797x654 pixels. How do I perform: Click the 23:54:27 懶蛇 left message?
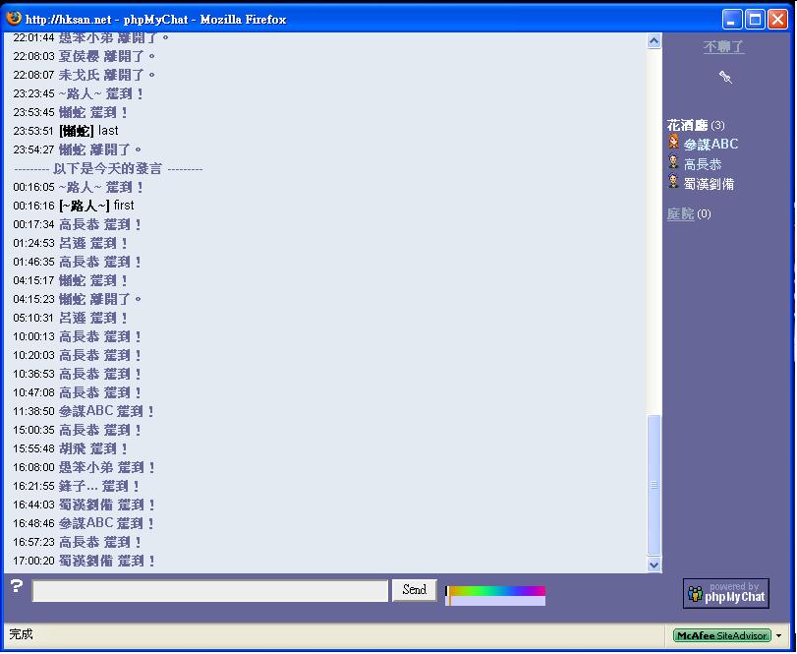(78, 149)
